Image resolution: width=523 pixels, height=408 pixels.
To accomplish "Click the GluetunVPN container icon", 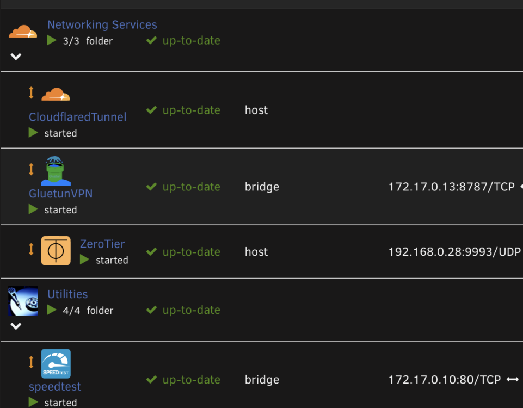I will click(56, 171).
